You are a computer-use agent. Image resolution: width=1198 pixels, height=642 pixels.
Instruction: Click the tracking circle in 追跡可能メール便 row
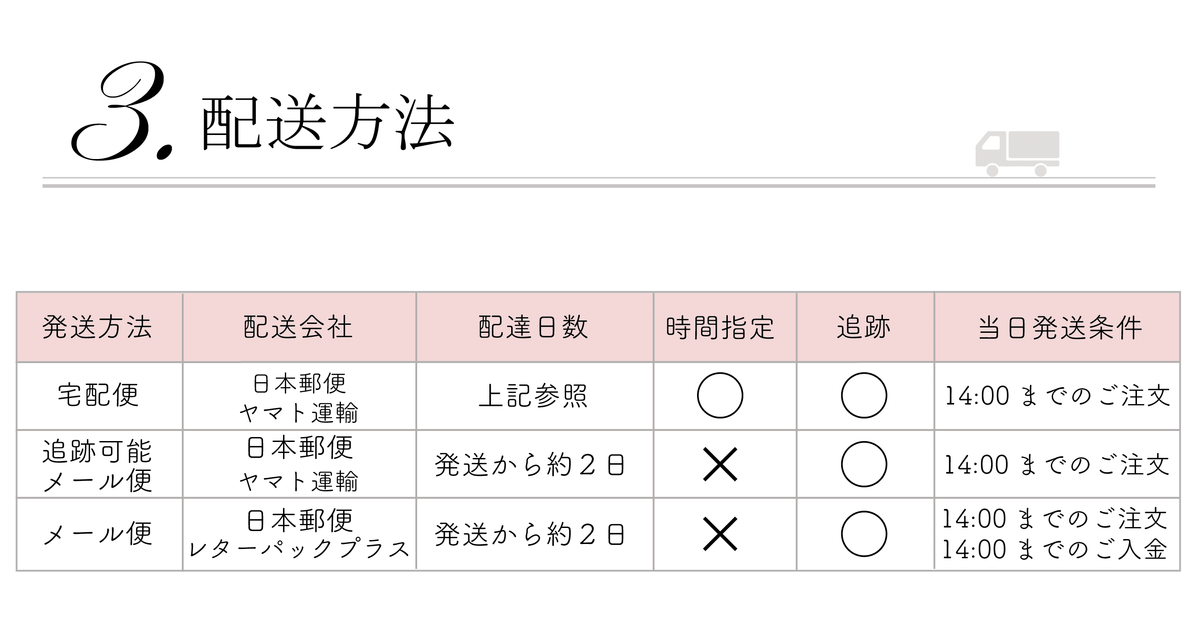point(864,464)
